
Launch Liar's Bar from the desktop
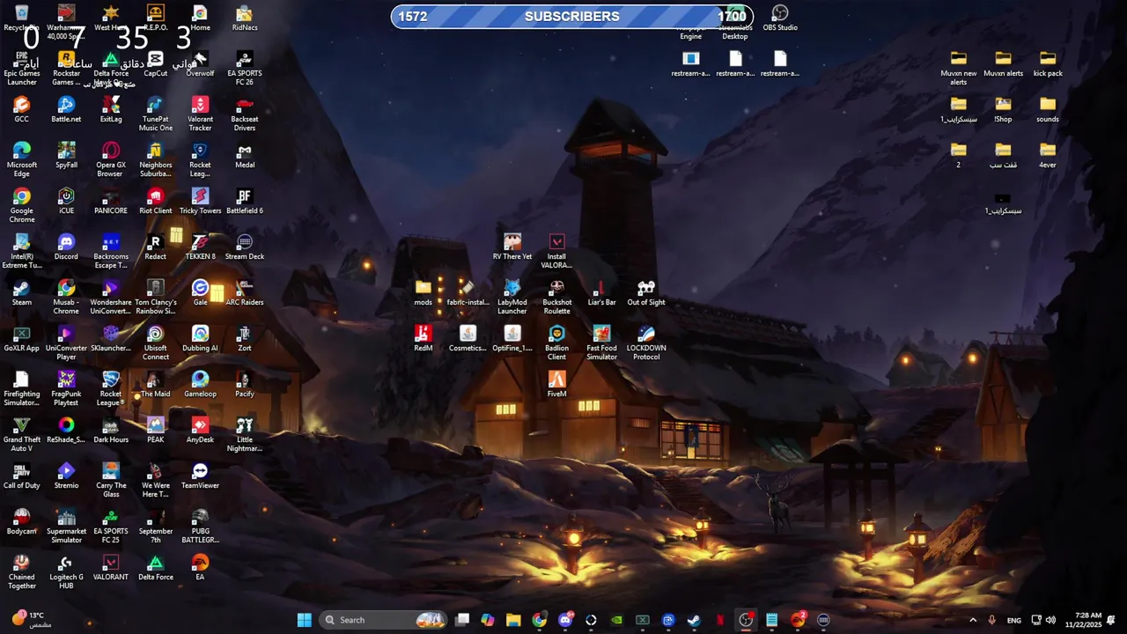coord(601,292)
